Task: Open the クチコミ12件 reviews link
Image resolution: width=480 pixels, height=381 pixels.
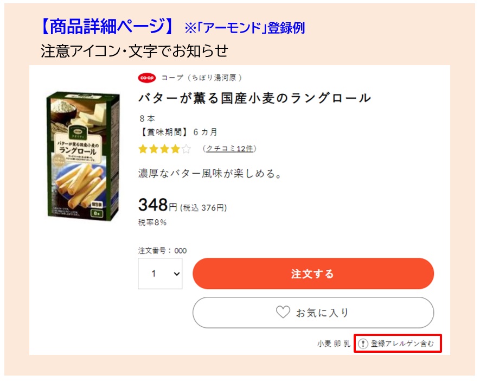Action: tap(229, 149)
